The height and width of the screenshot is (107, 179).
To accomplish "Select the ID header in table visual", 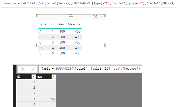I will [x=52, y=24].
